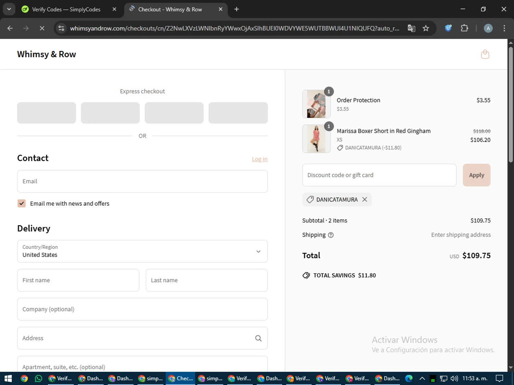The height and width of the screenshot is (385, 514).
Task: Expand the Country/Region dropdown
Action: [142, 252]
